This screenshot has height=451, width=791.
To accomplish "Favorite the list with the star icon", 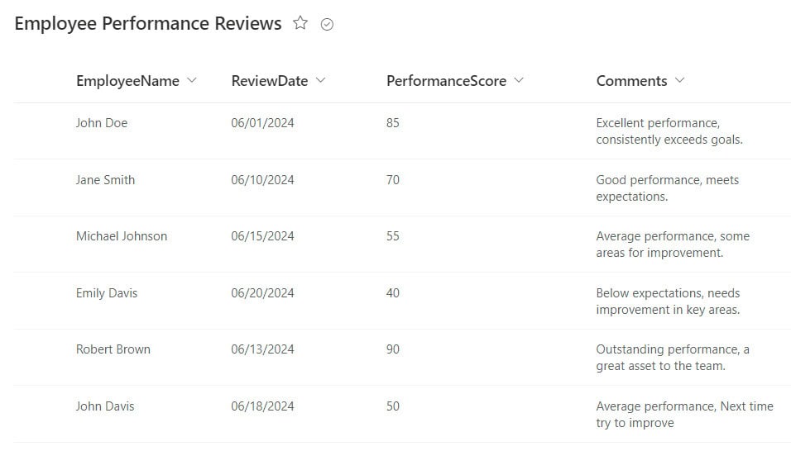I will 300,23.
